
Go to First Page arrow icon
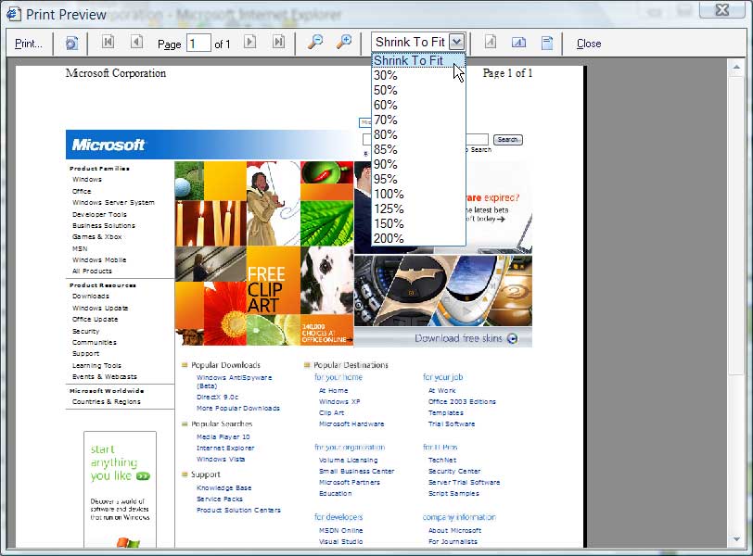point(108,43)
